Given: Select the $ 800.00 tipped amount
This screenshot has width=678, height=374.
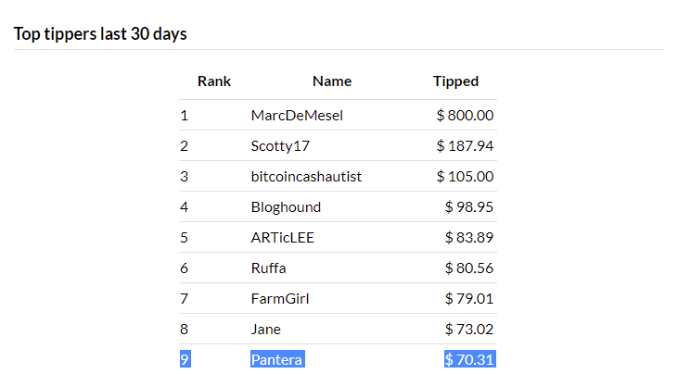Looking at the screenshot, I should [x=465, y=115].
